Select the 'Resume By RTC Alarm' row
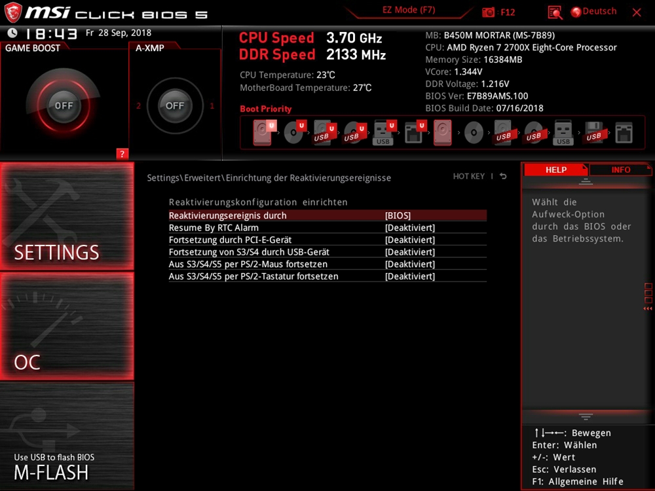The image size is (655, 491). [327, 228]
